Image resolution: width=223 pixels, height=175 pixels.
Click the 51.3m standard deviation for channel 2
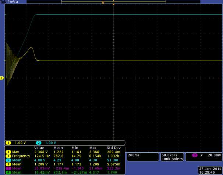click(113, 160)
